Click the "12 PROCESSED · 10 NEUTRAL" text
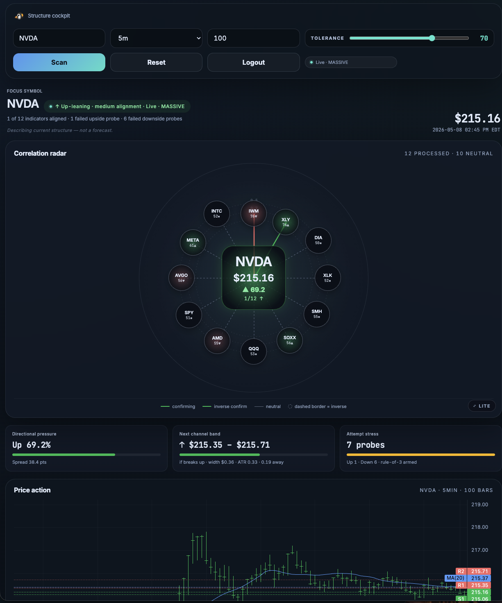 click(x=449, y=153)
